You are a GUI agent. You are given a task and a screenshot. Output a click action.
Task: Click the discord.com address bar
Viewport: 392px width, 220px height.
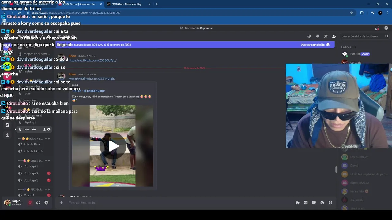190,13
